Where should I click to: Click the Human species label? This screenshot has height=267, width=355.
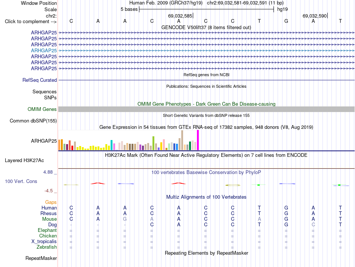[49, 208]
